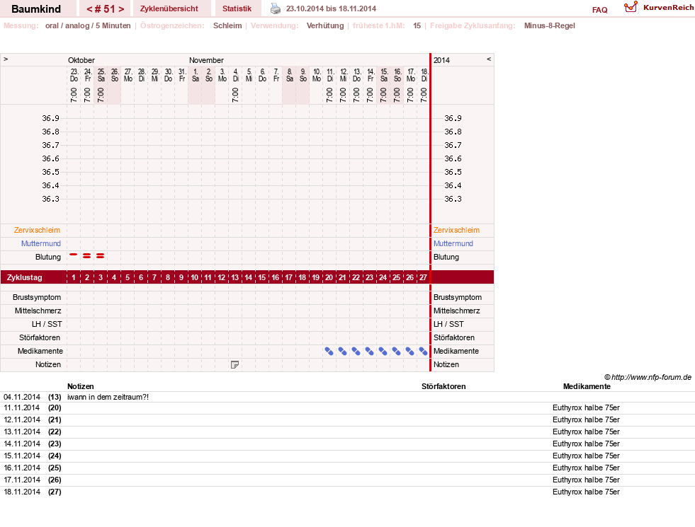Screen dimensions: 695x527
Task: Click the Schleim estrogen sign value
Action: (227, 25)
